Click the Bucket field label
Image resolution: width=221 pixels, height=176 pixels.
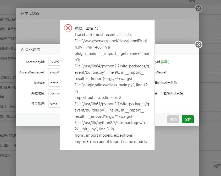tap(40, 83)
